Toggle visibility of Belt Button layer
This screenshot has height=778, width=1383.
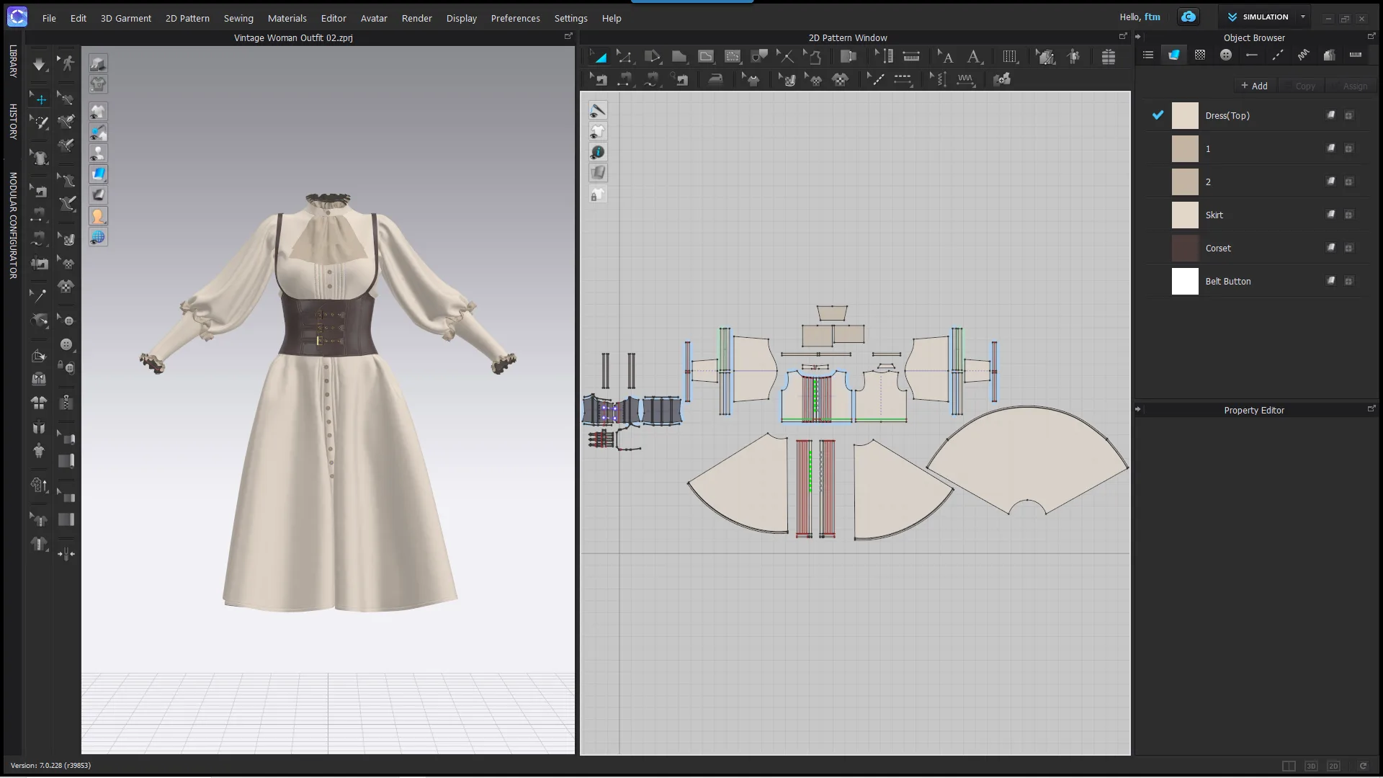click(x=1158, y=281)
